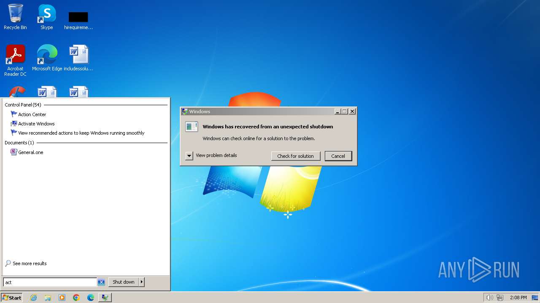Click Check for solution button
Screen dimensions: 540x303
295,156
